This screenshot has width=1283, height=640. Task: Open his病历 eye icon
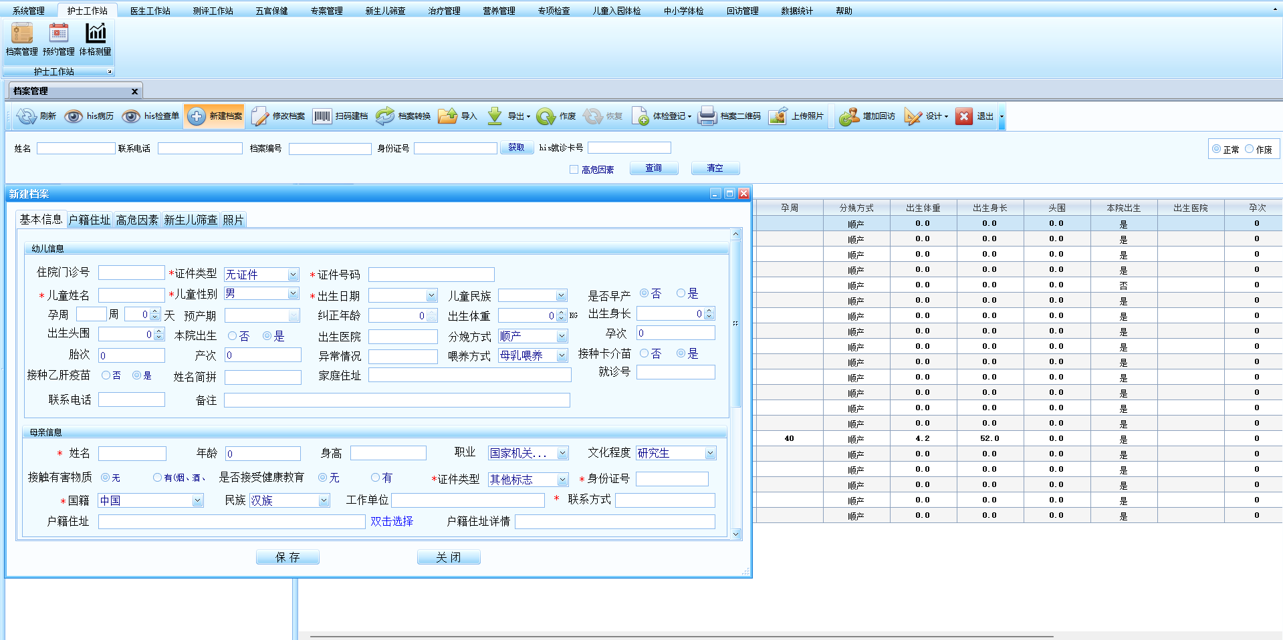[74, 116]
